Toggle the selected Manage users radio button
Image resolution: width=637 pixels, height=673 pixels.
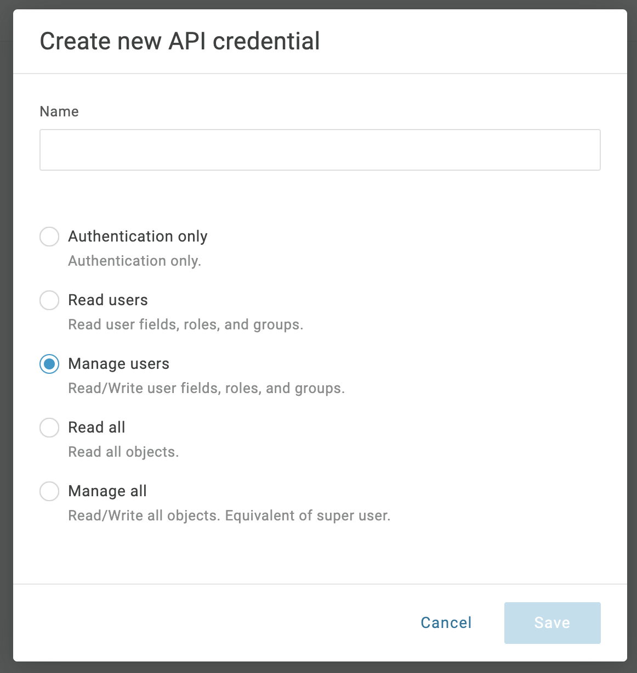(49, 364)
